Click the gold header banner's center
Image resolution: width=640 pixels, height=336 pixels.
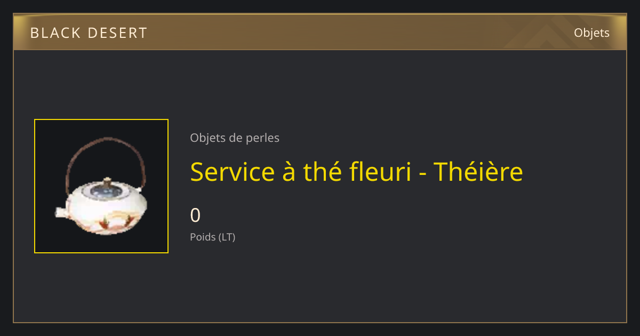pyautogui.click(x=320, y=32)
